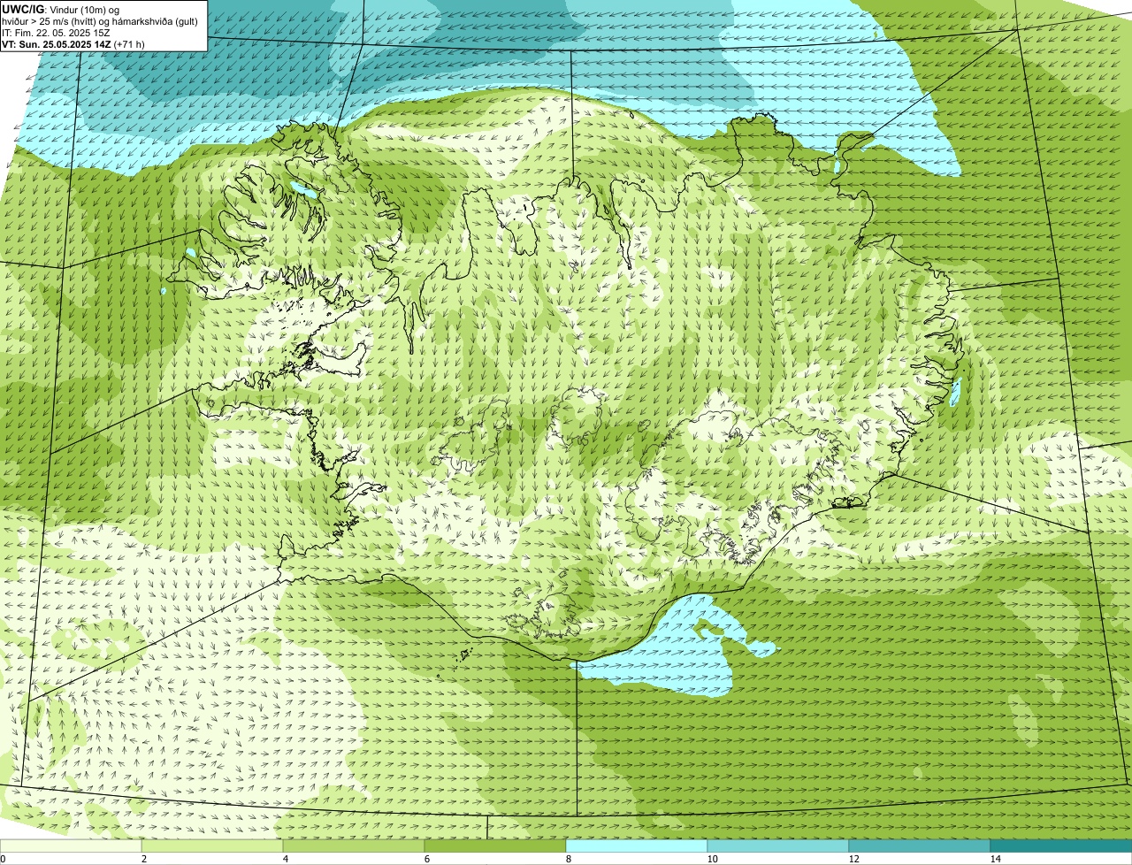Click the legend scale label '2'
Image resolution: width=1132 pixels, height=865 pixels.
point(144,859)
